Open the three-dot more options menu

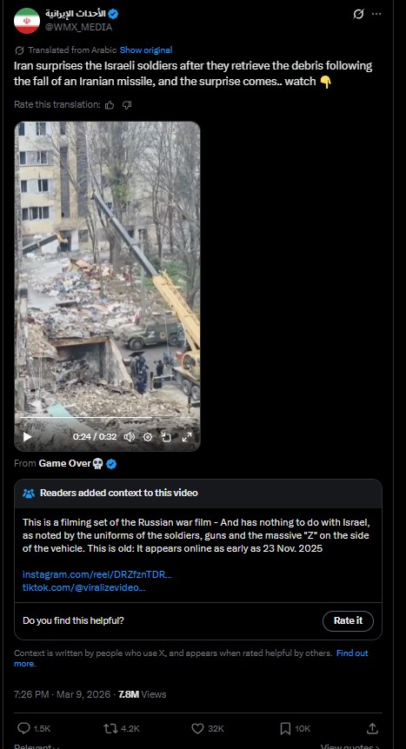(x=376, y=14)
